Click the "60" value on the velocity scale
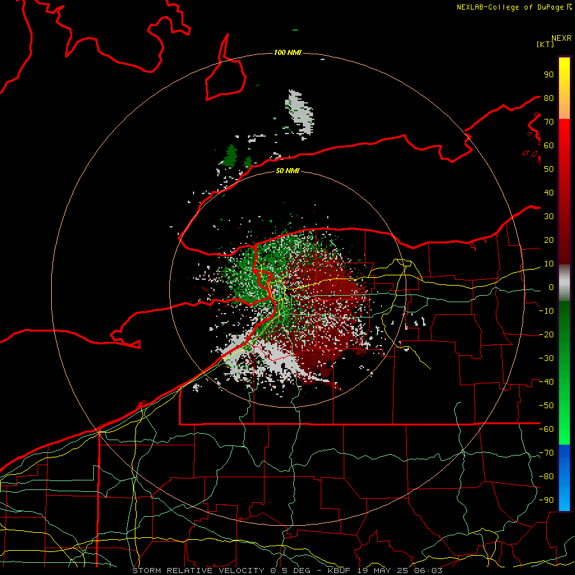Viewport: 575px width, 575px height. pos(549,145)
